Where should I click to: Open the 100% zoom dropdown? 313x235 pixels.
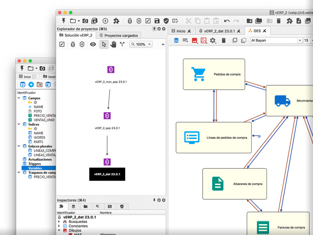coord(141,44)
